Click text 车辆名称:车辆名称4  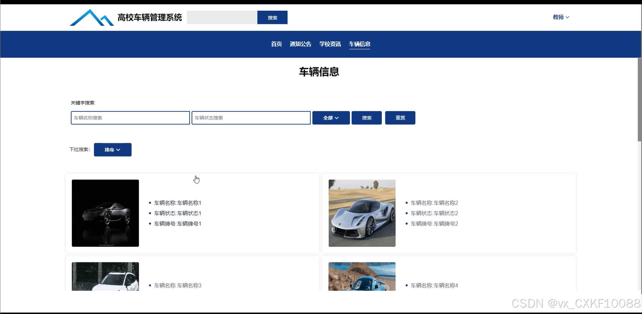[434, 286]
